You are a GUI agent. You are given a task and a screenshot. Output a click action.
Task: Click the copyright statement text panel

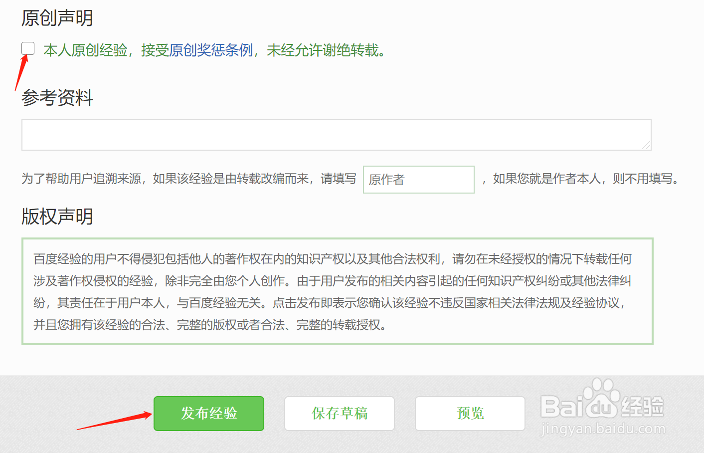pyautogui.click(x=337, y=292)
